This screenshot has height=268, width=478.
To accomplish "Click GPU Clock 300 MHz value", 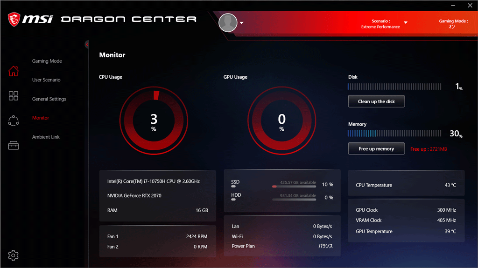I will click(x=447, y=210).
